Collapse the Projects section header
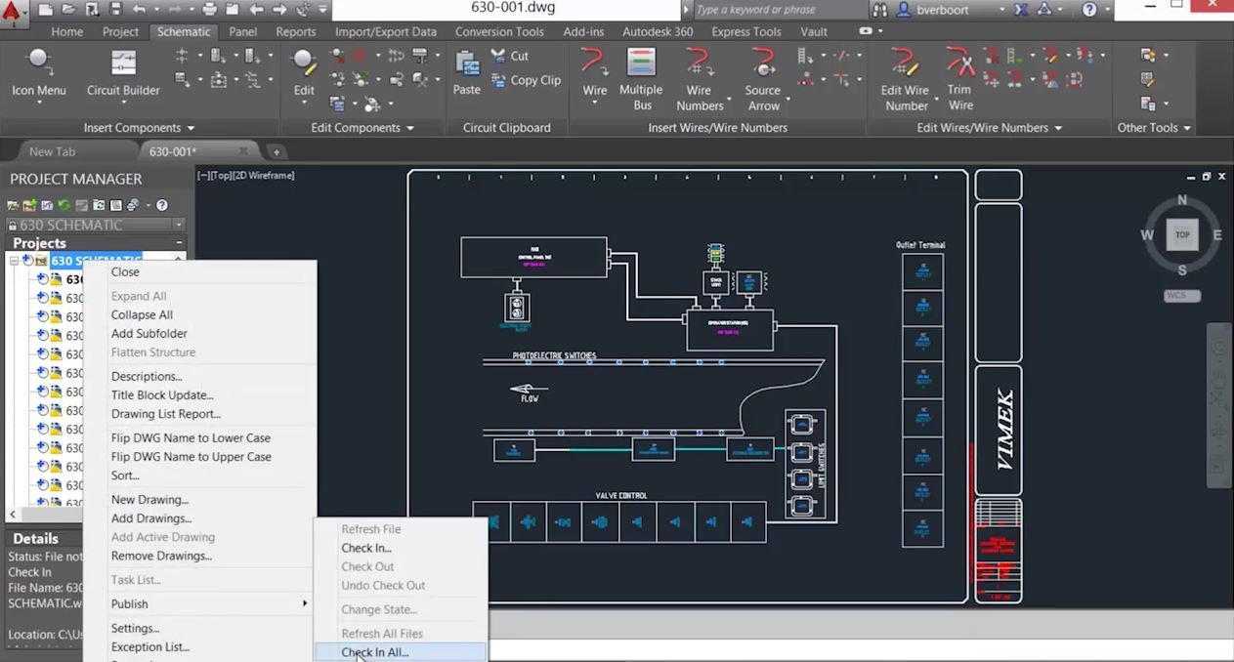Screen dimensions: 1234x662 (179, 242)
